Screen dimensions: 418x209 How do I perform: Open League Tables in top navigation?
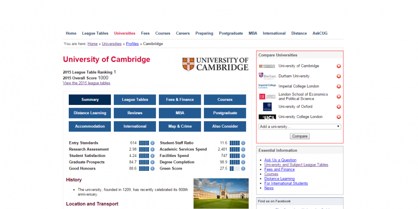[95, 33]
